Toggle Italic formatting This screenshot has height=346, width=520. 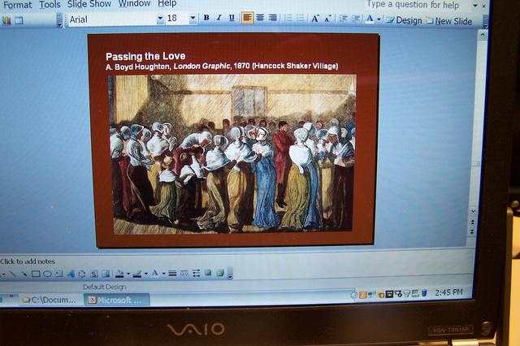point(219,18)
